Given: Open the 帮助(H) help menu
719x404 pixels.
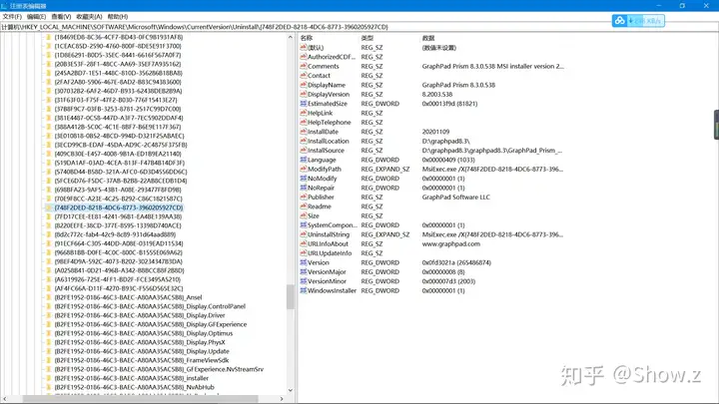Looking at the screenshot, I should pos(118,17).
